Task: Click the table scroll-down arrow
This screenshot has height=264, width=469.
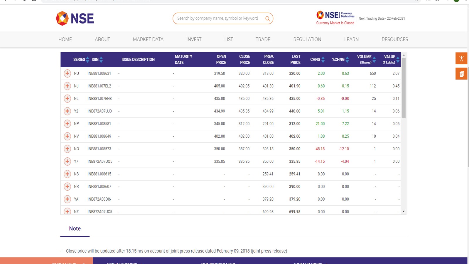Action: point(404,211)
